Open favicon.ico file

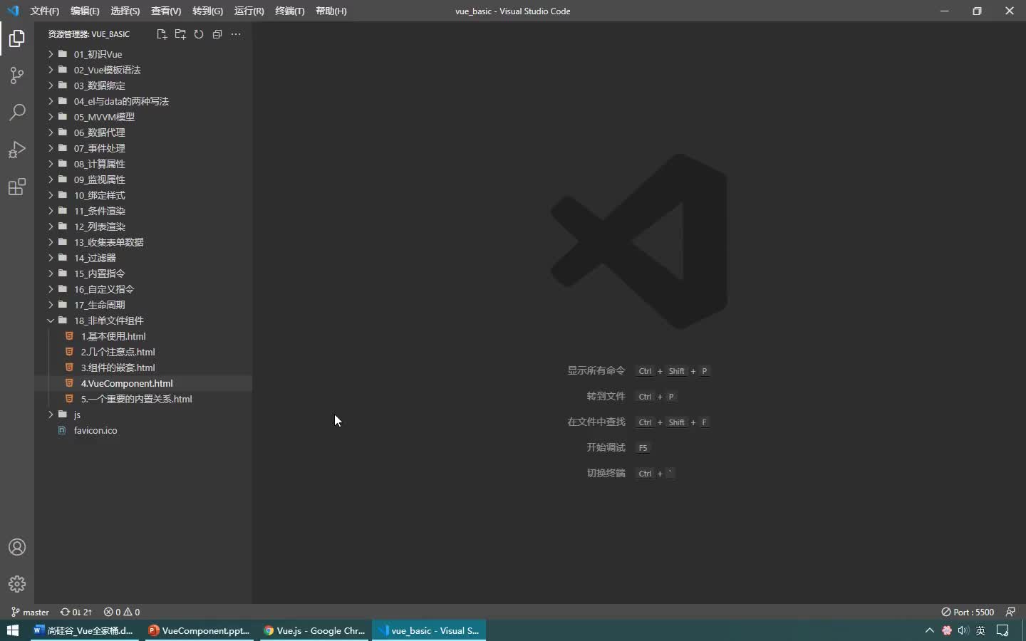coord(143,430)
